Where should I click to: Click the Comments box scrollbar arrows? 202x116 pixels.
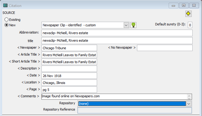(x=189, y=97)
